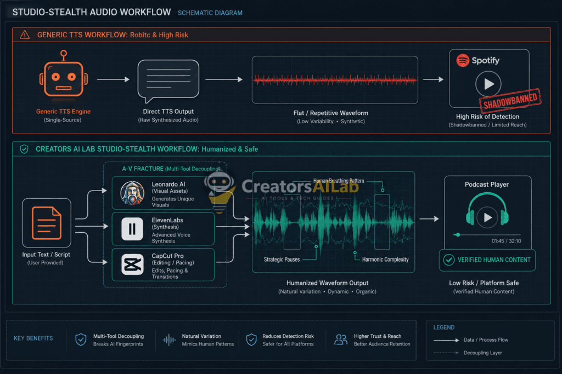Click the 'SCHEMATIC DIAGRAM' subtitle text

pyautogui.click(x=210, y=13)
